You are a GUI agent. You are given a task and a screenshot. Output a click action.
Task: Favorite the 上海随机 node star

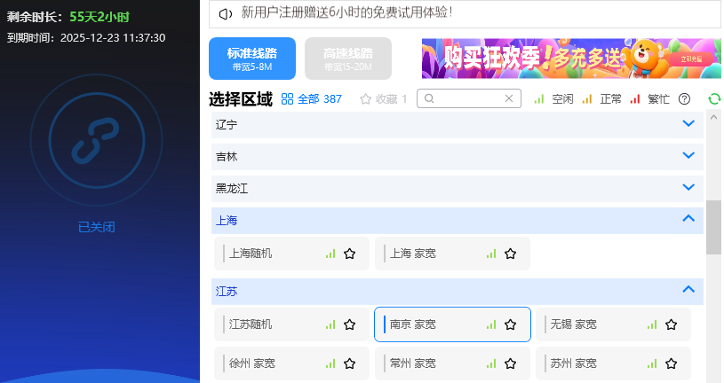(349, 254)
